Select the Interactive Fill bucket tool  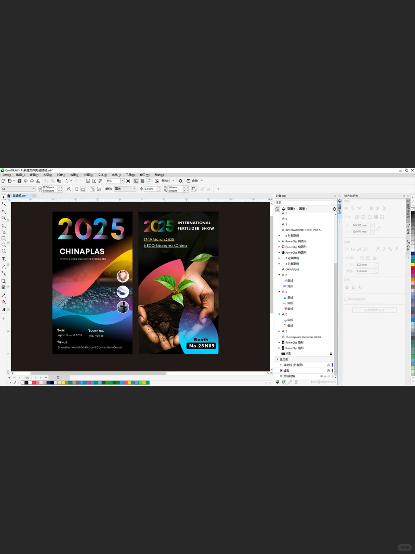click(3, 302)
